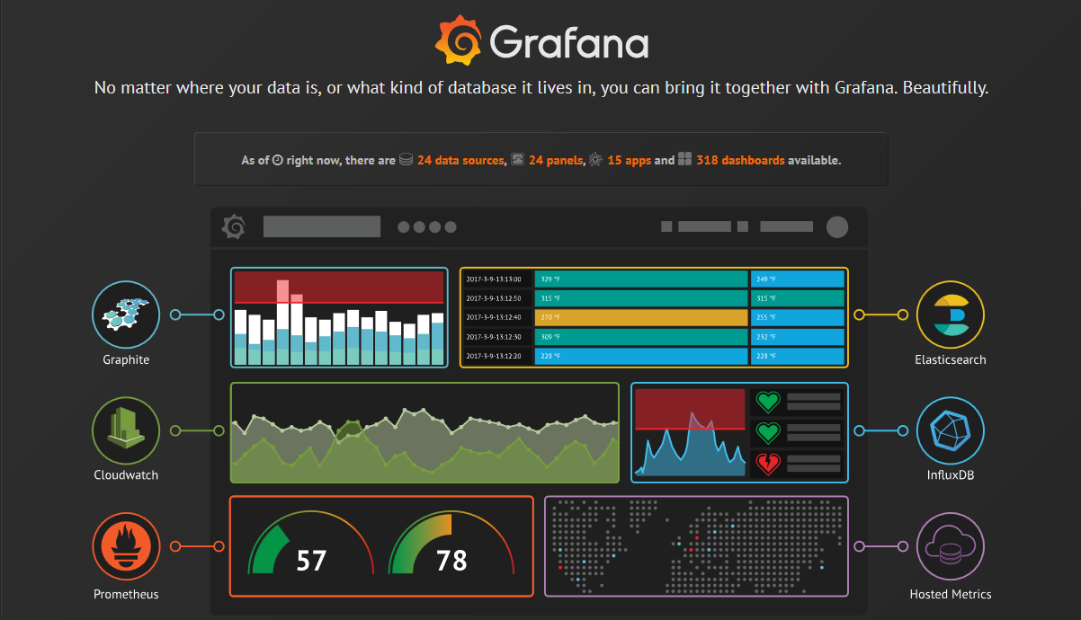The height and width of the screenshot is (620, 1081).
Task: Select the Prometheus flame icon
Action: click(126, 546)
